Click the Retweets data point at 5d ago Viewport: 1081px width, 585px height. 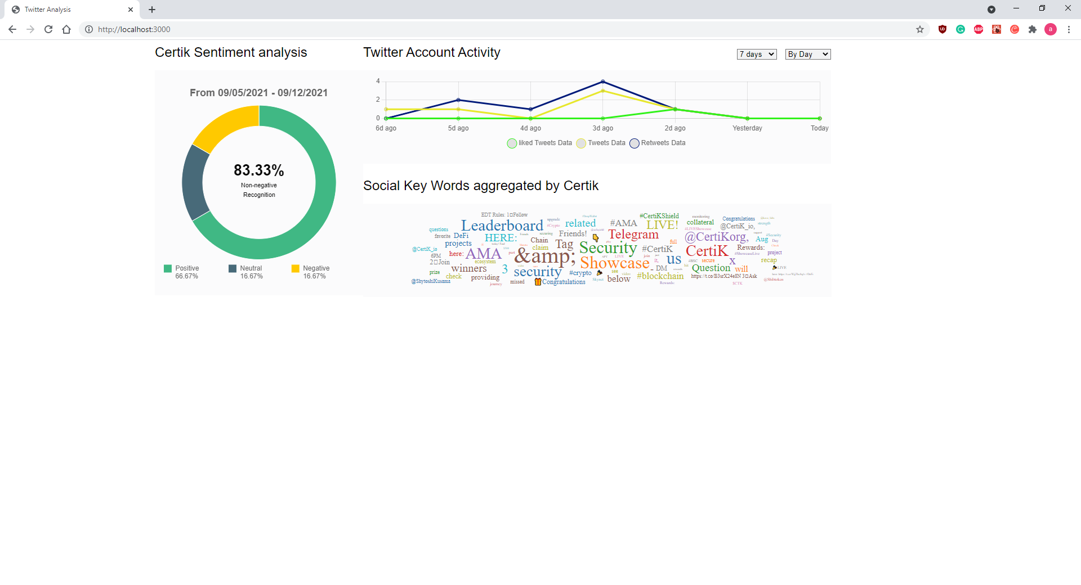point(458,100)
